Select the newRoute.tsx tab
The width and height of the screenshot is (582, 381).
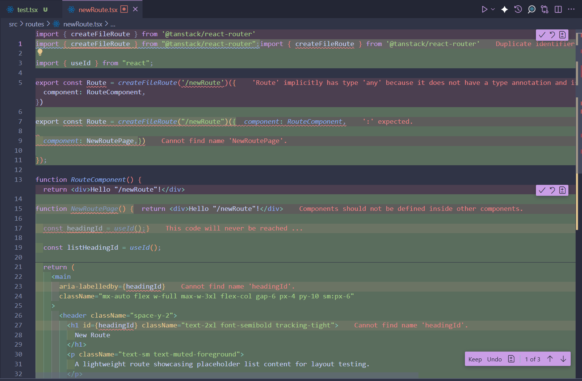point(98,10)
